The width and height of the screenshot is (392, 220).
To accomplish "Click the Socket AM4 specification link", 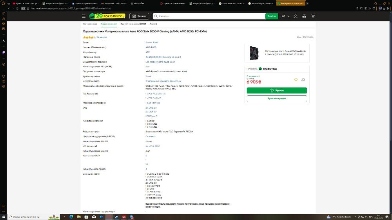I will click(151, 43).
